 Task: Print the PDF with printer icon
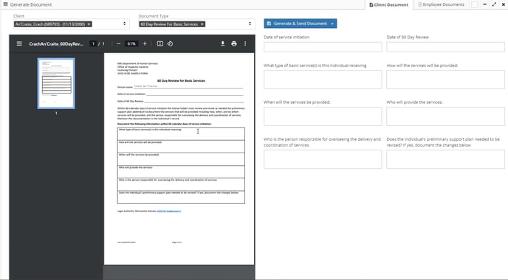pos(234,43)
